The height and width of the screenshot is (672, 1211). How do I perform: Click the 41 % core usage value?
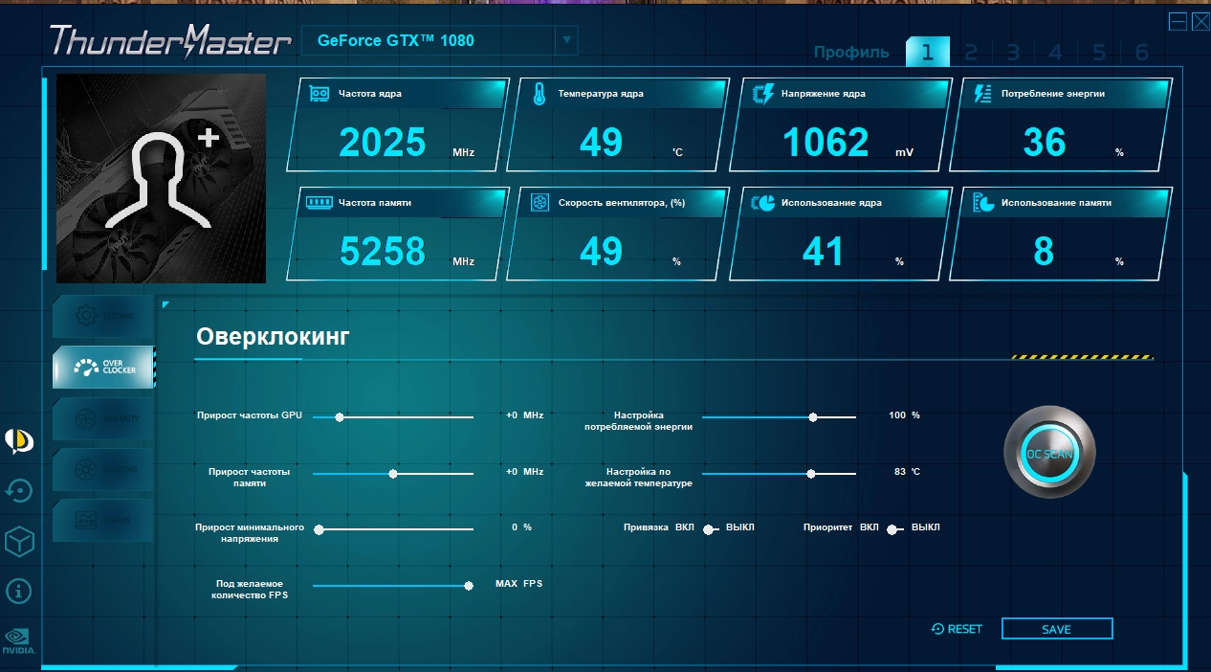coord(824,251)
